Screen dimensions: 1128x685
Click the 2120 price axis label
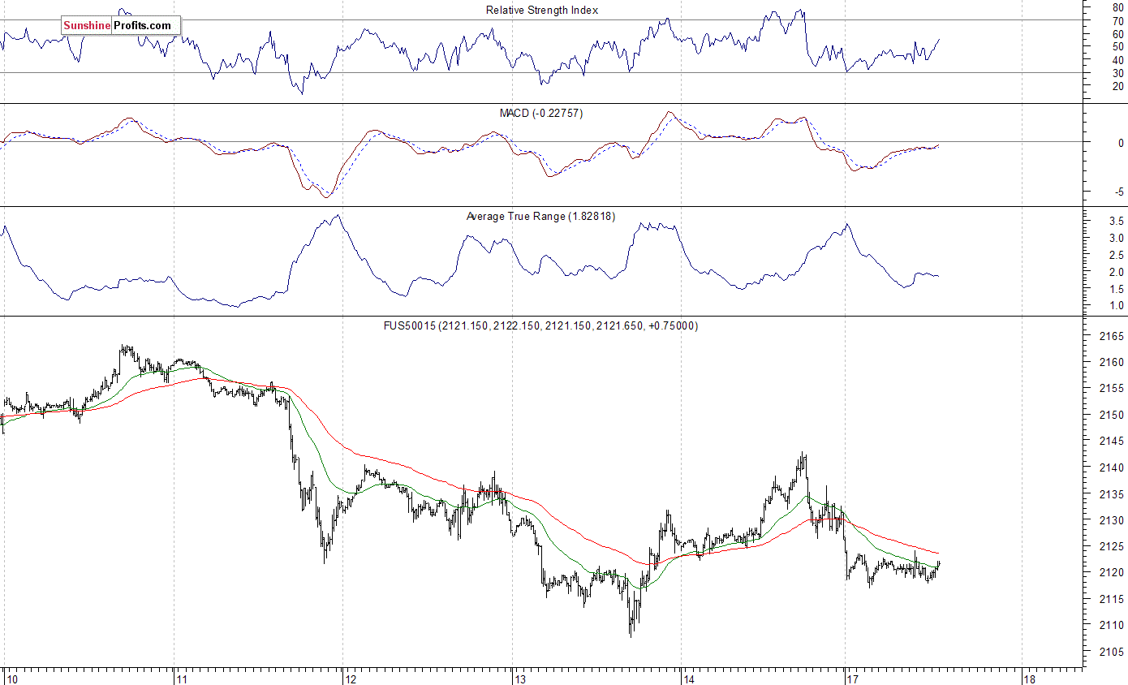point(1111,572)
